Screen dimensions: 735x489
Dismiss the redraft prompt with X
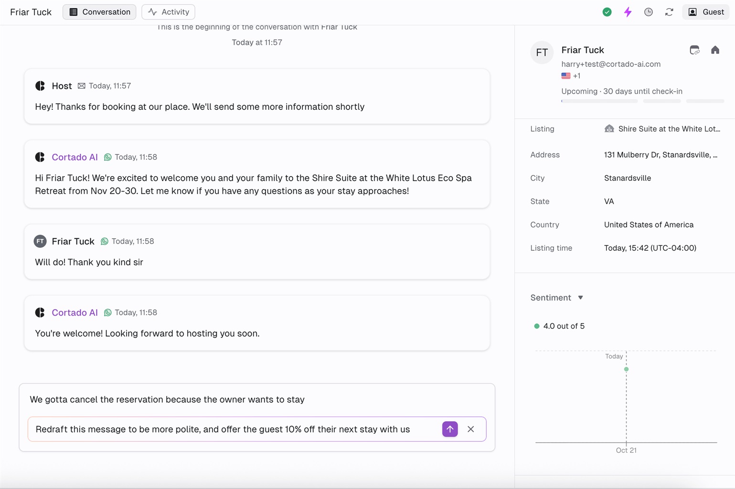tap(471, 429)
